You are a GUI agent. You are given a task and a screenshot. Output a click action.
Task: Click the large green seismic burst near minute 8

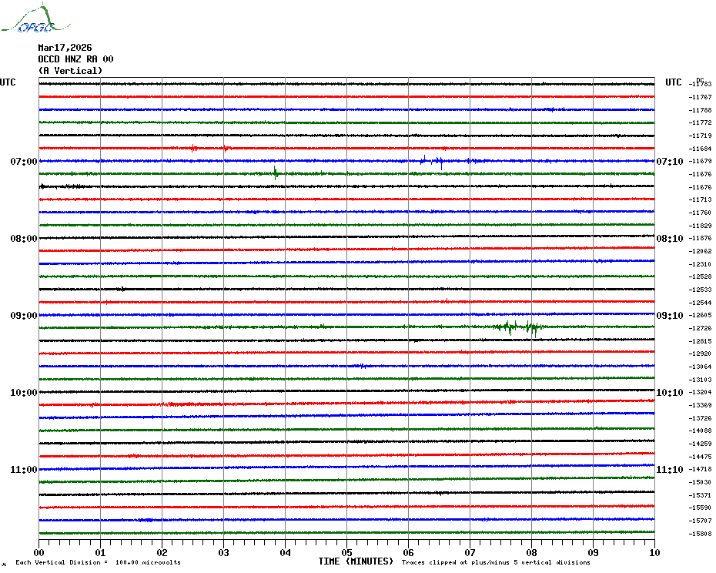pyautogui.click(x=517, y=327)
